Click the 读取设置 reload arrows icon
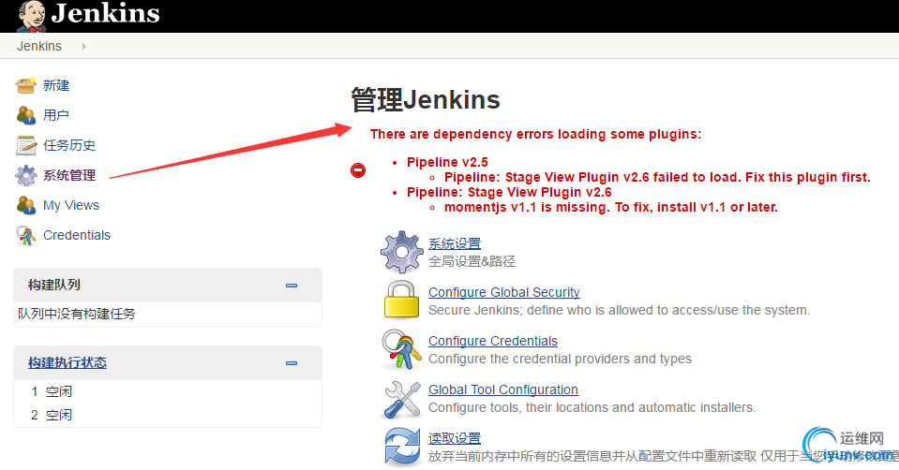The image size is (899, 470). click(x=402, y=446)
